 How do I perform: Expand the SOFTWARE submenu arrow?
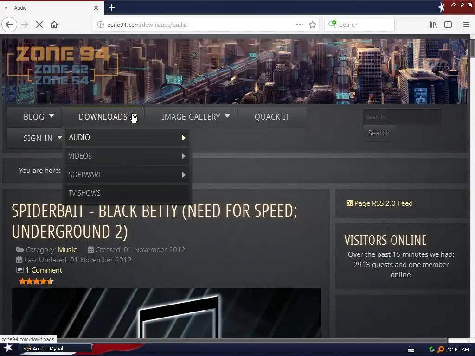tap(184, 175)
